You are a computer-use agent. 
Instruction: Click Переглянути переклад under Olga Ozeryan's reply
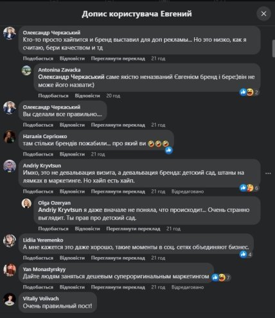point(133,229)
